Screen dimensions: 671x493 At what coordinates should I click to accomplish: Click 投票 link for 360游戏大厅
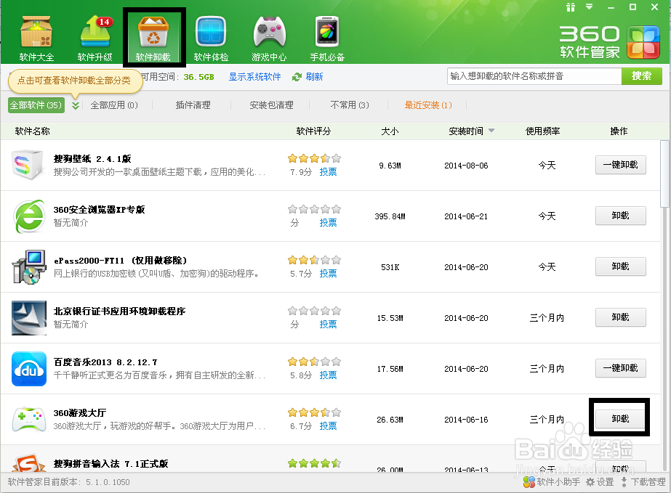coord(328,426)
